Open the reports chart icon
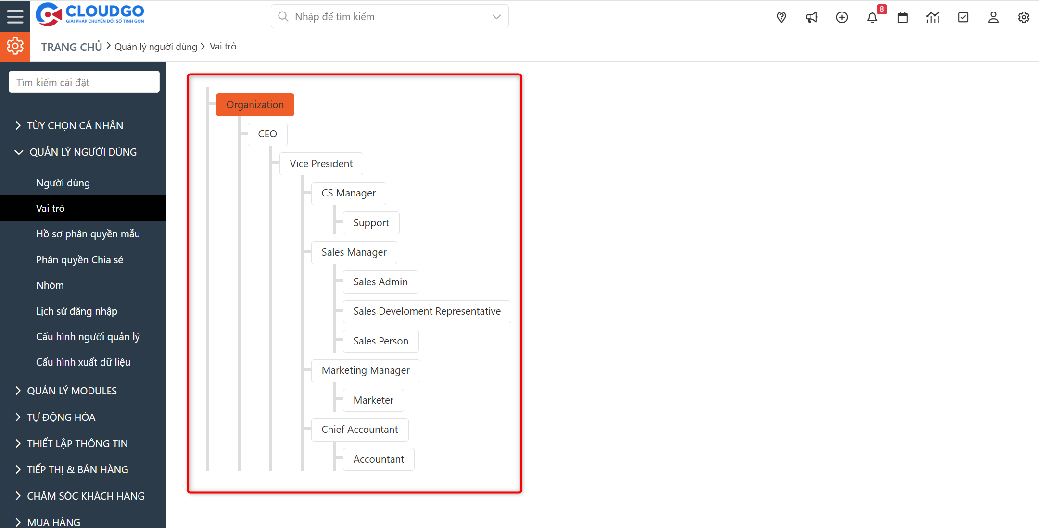 point(933,17)
